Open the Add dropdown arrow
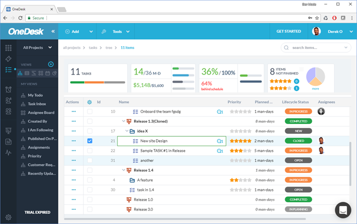The height and width of the screenshot is (224, 357). click(91, 32)
